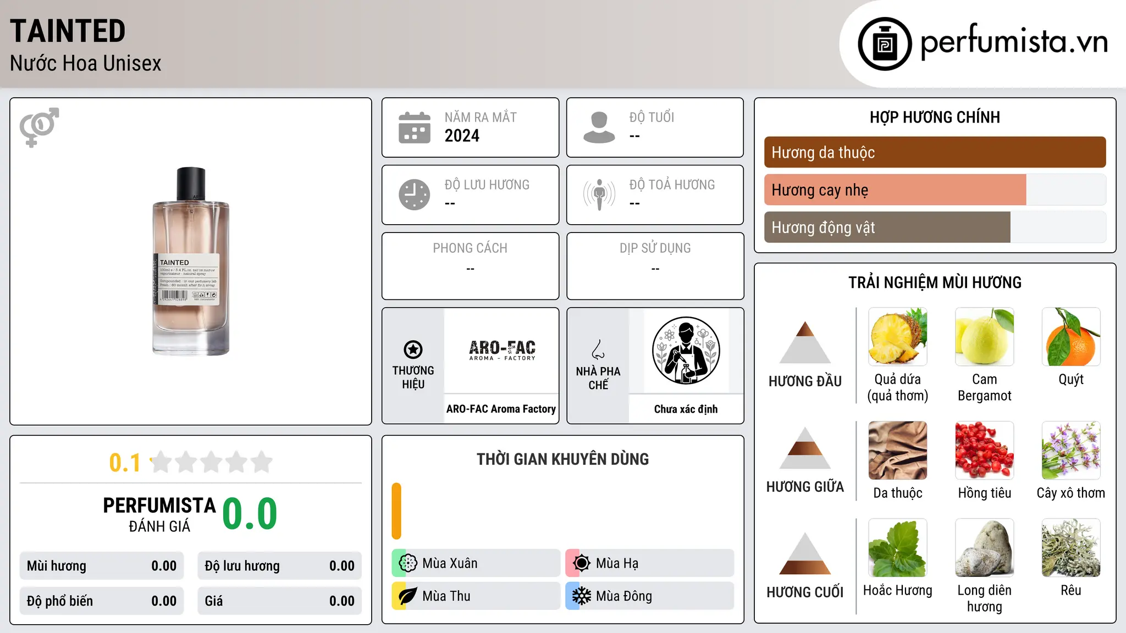
Task: Click the five-star rating icons
Action: click(212, 462)
